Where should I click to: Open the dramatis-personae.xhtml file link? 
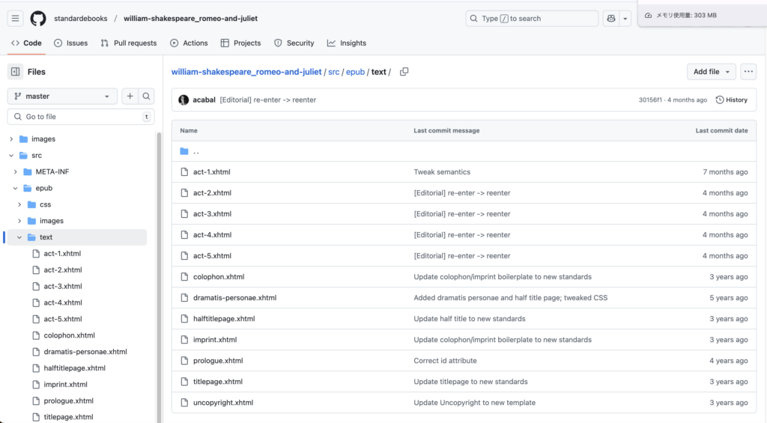[234, 298]
